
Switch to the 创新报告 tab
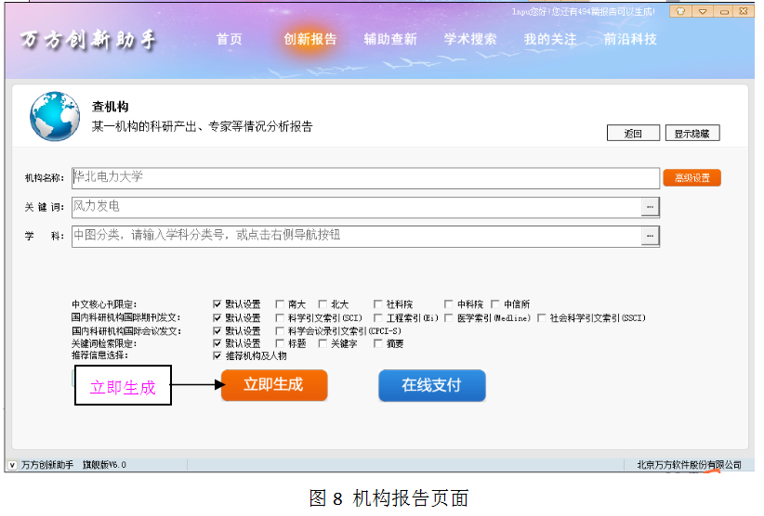(310, 39)
